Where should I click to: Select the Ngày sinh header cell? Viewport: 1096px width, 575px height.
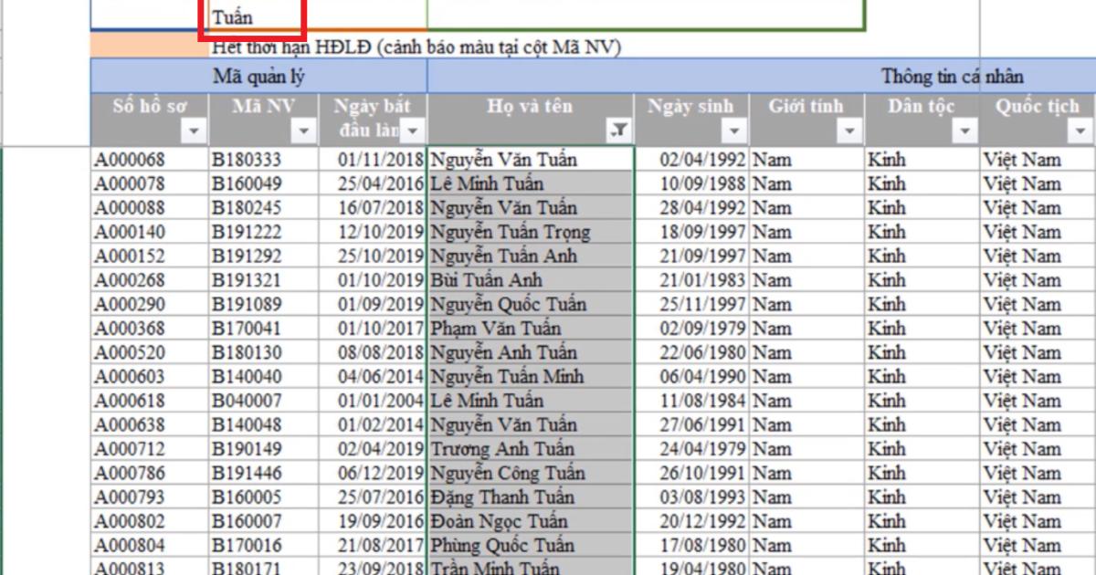tap(690, 106)
